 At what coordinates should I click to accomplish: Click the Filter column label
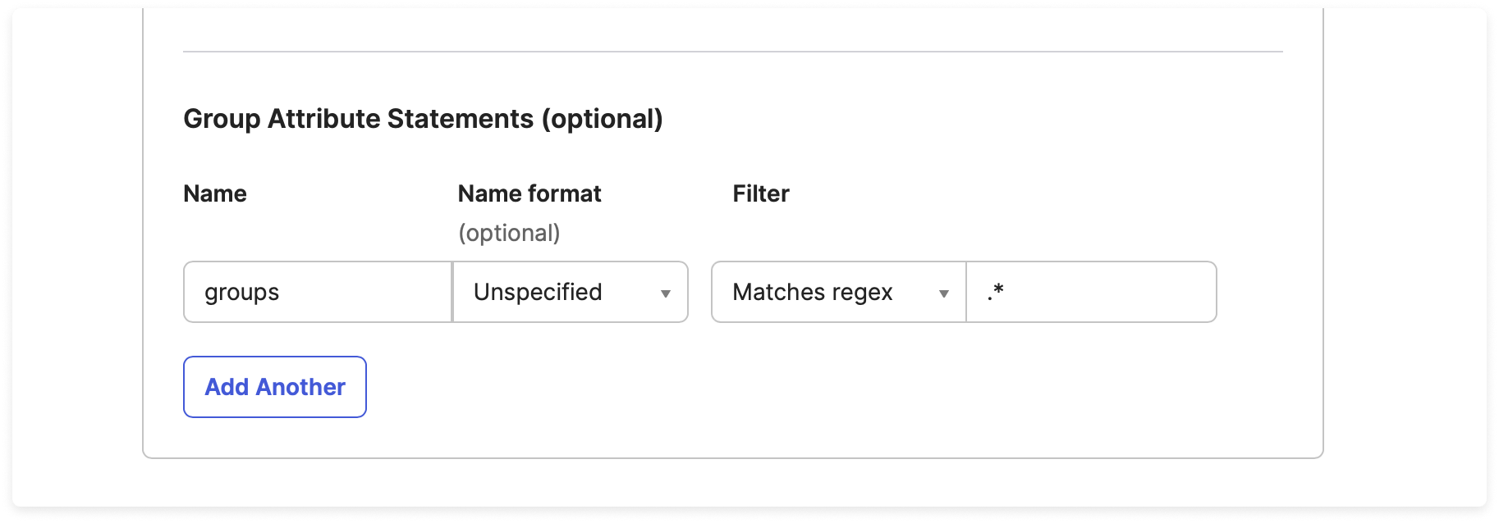pyautogui.click(x=760, y=193)
